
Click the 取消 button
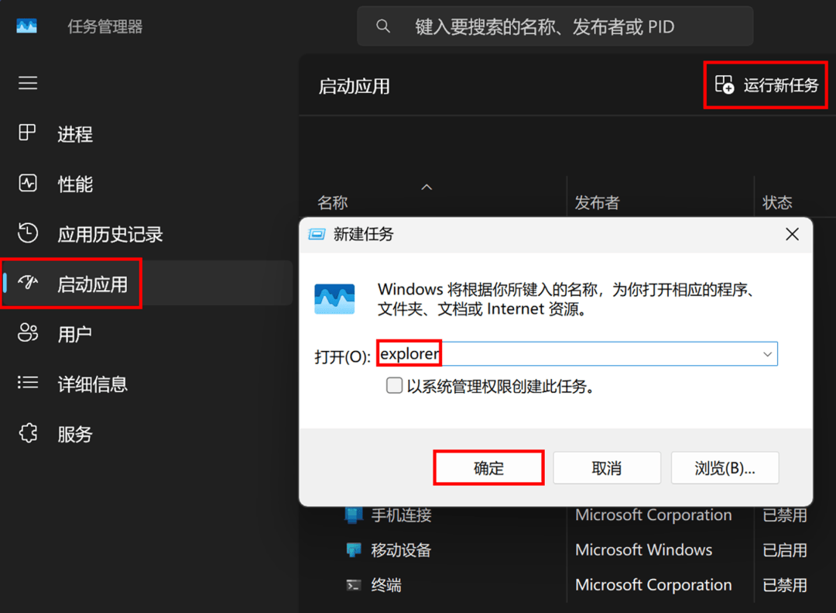[x=606, y=468]
